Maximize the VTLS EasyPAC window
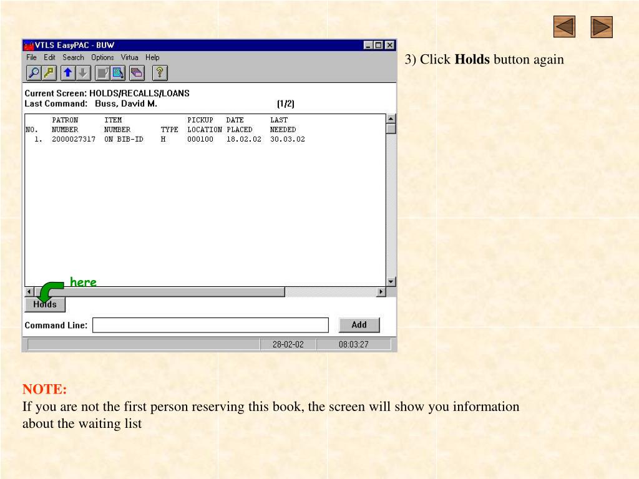Image resolution: width=639 pixels, height=479 pixels. click(378, 45)
